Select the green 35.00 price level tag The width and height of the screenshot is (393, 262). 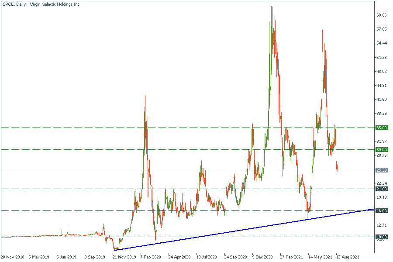pos(382,128)
